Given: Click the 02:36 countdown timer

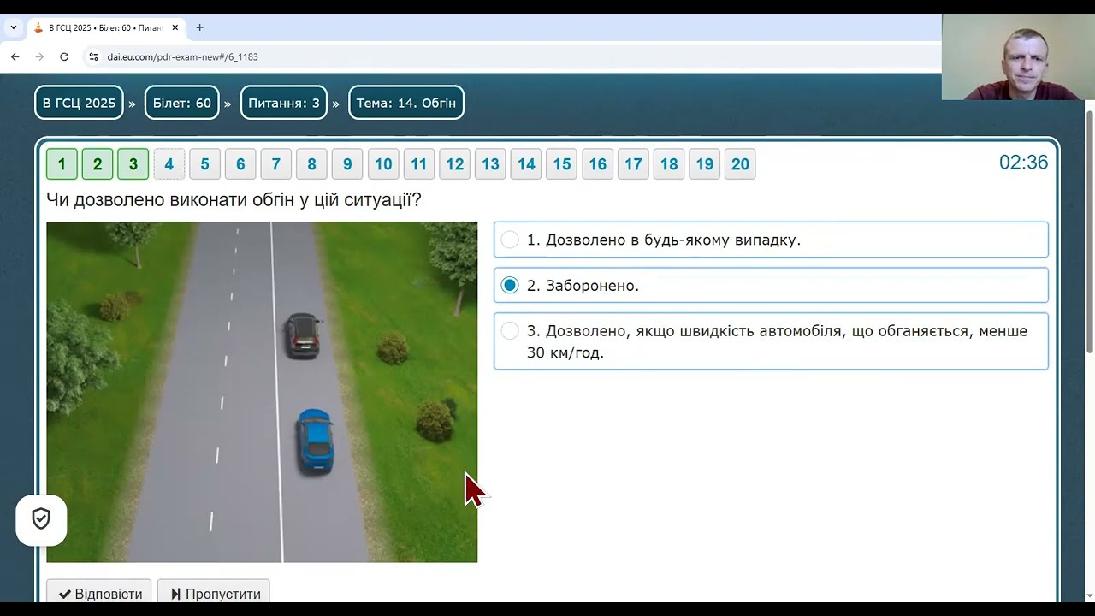Looking at the screenshot, I should tap(1023, 163).
